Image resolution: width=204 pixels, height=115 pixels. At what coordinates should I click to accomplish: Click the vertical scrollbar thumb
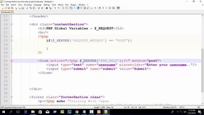click(202, 70)
